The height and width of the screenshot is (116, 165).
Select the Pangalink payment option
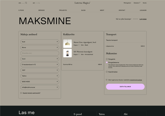pos(107,59)
